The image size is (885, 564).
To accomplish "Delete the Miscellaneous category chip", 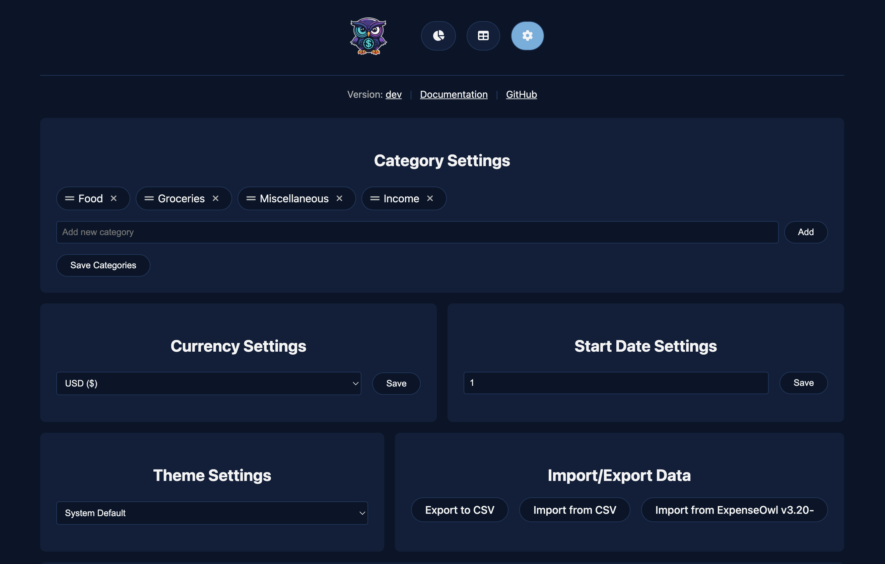I will 339,198.
